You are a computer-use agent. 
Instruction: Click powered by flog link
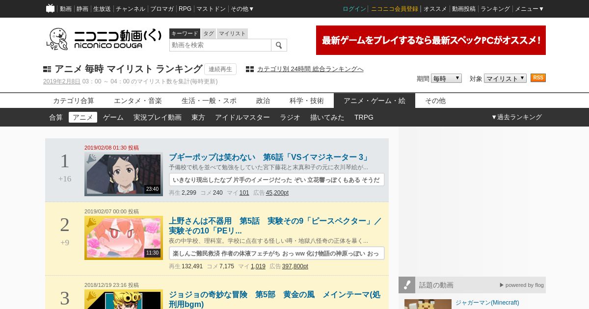522,285
